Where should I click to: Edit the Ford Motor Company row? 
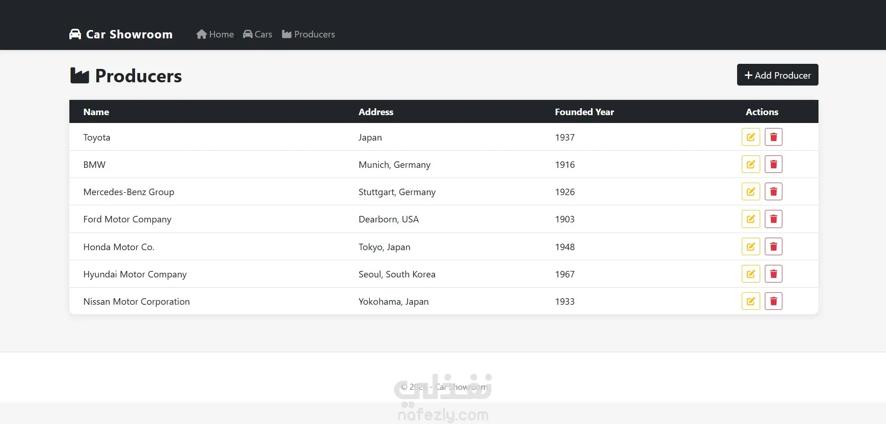[x=751, y=219]
